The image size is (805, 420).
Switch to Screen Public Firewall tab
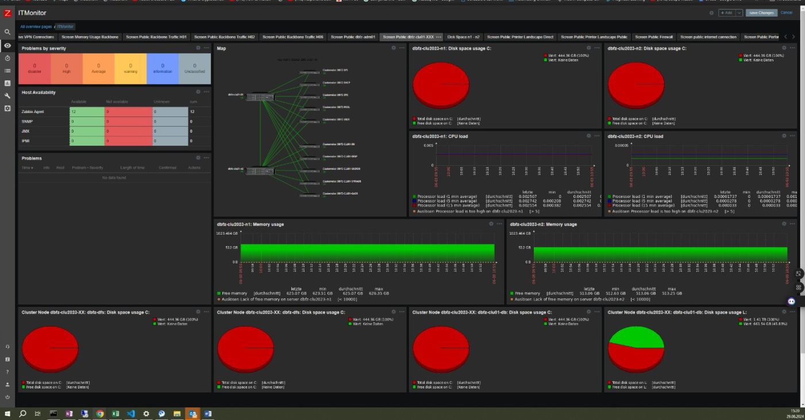tap(654, 37)
